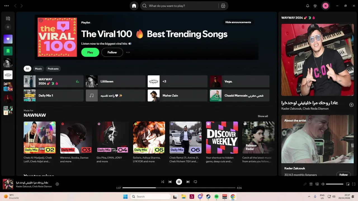Follow Kader Zakzouk in artist card

tap(343, 175)
